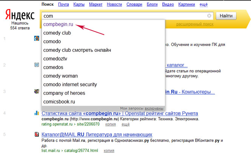
Task: Choose 'comodo internet security' suggestion
Action: 103,85
